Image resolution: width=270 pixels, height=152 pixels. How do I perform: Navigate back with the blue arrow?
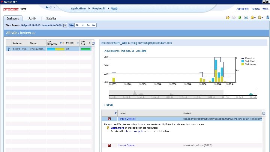pos(47,7)
